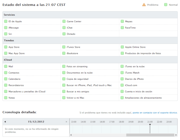Go to next day after 15/12/2012

click(67, 122)
